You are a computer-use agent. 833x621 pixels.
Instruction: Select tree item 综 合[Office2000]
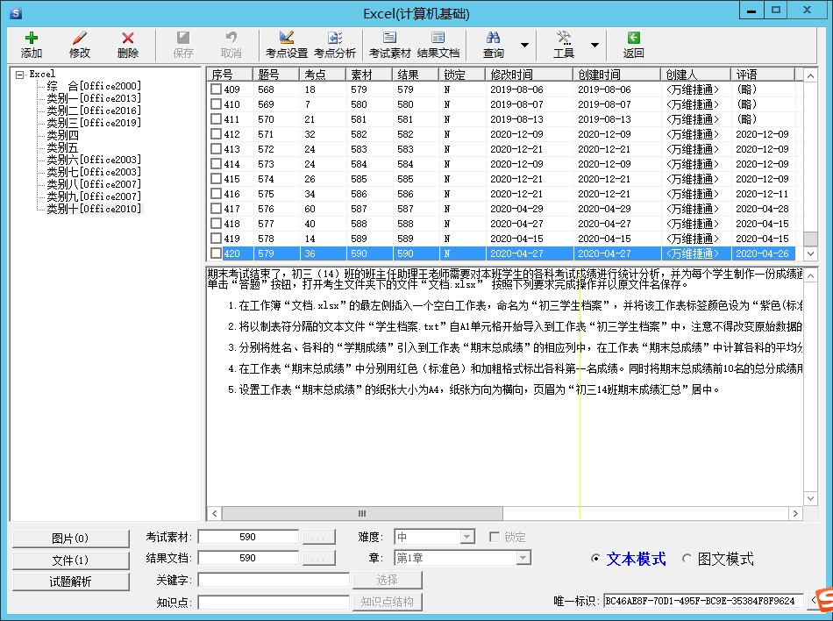pyautogui.click(x=94, y=86)
